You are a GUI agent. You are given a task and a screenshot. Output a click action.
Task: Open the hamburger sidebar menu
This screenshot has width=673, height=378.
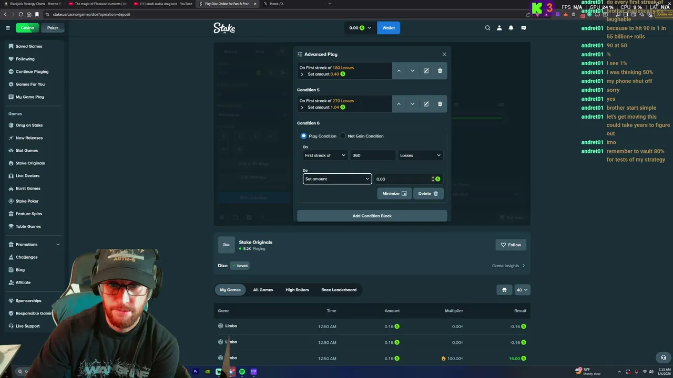pyautogui.click(x=8, y=28)
